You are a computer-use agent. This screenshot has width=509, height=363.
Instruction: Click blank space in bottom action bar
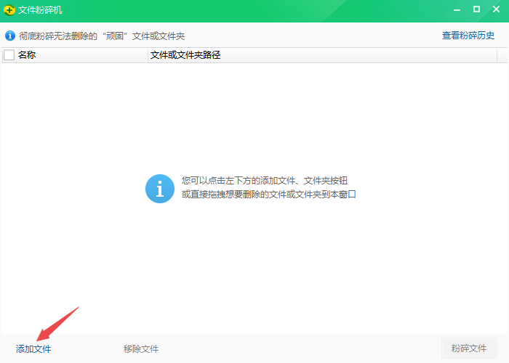click(291, 349)
